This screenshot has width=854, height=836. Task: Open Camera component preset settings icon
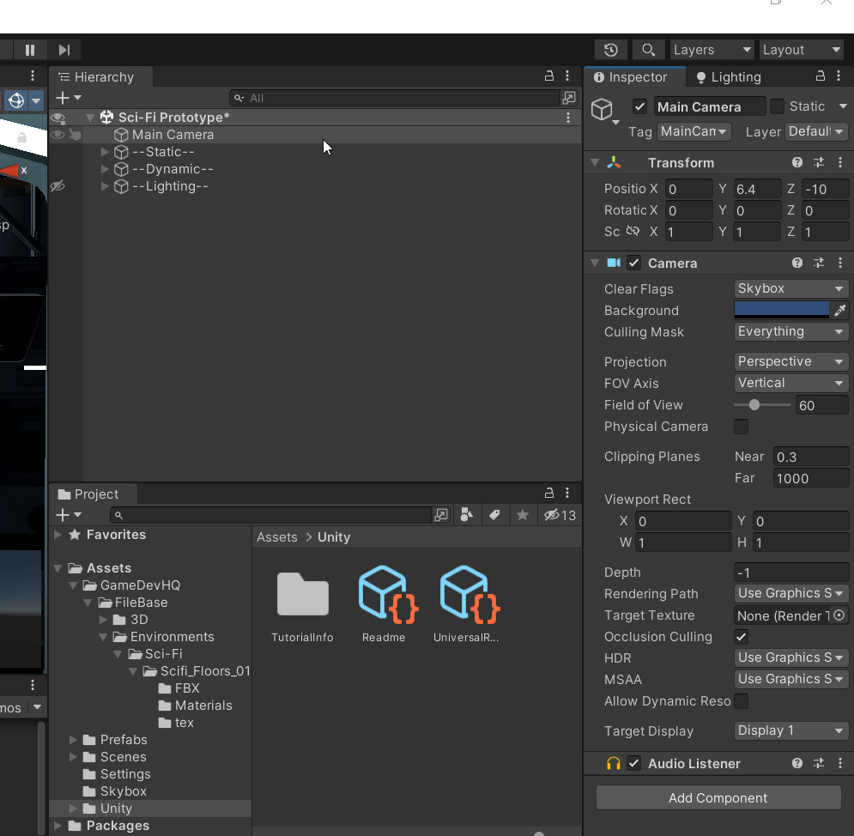(x=819, y=264)
